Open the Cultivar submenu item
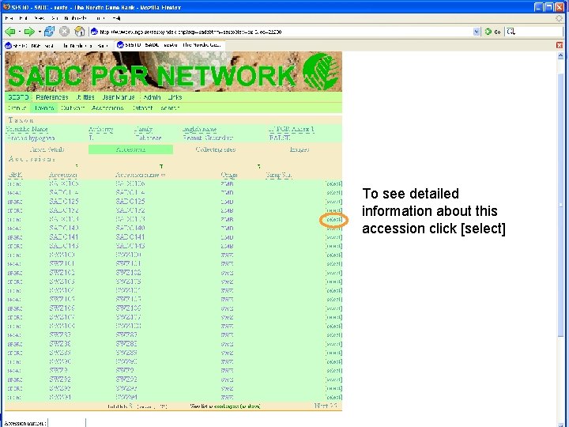Screen dimensions: 569x427 [x=73, y=108]
